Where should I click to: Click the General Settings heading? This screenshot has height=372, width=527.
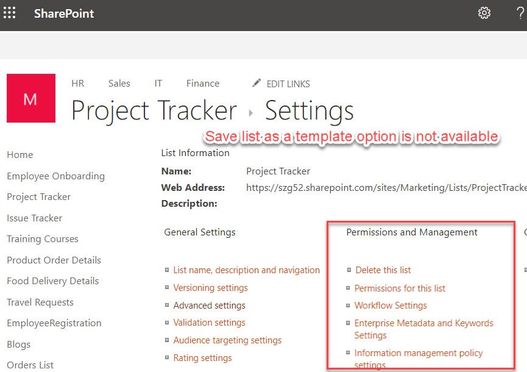point(200,232)
